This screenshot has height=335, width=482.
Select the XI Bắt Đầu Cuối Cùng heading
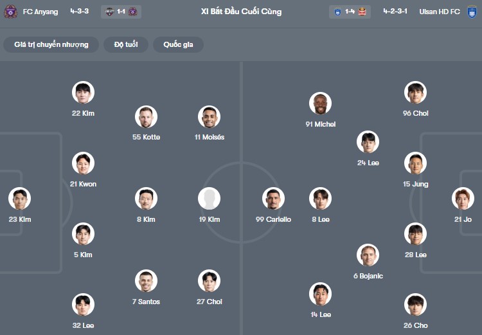pyautogui.click(x=241, y=12)
